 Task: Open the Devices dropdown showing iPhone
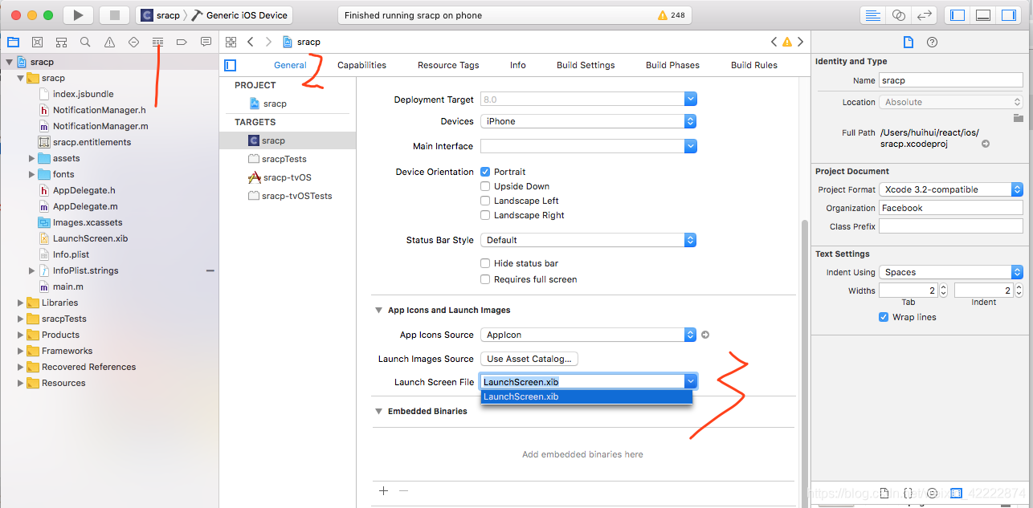(588, 121)
